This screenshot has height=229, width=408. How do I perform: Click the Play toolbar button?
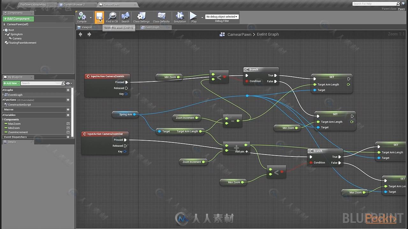pyautogui.click(x=194, y=17)
